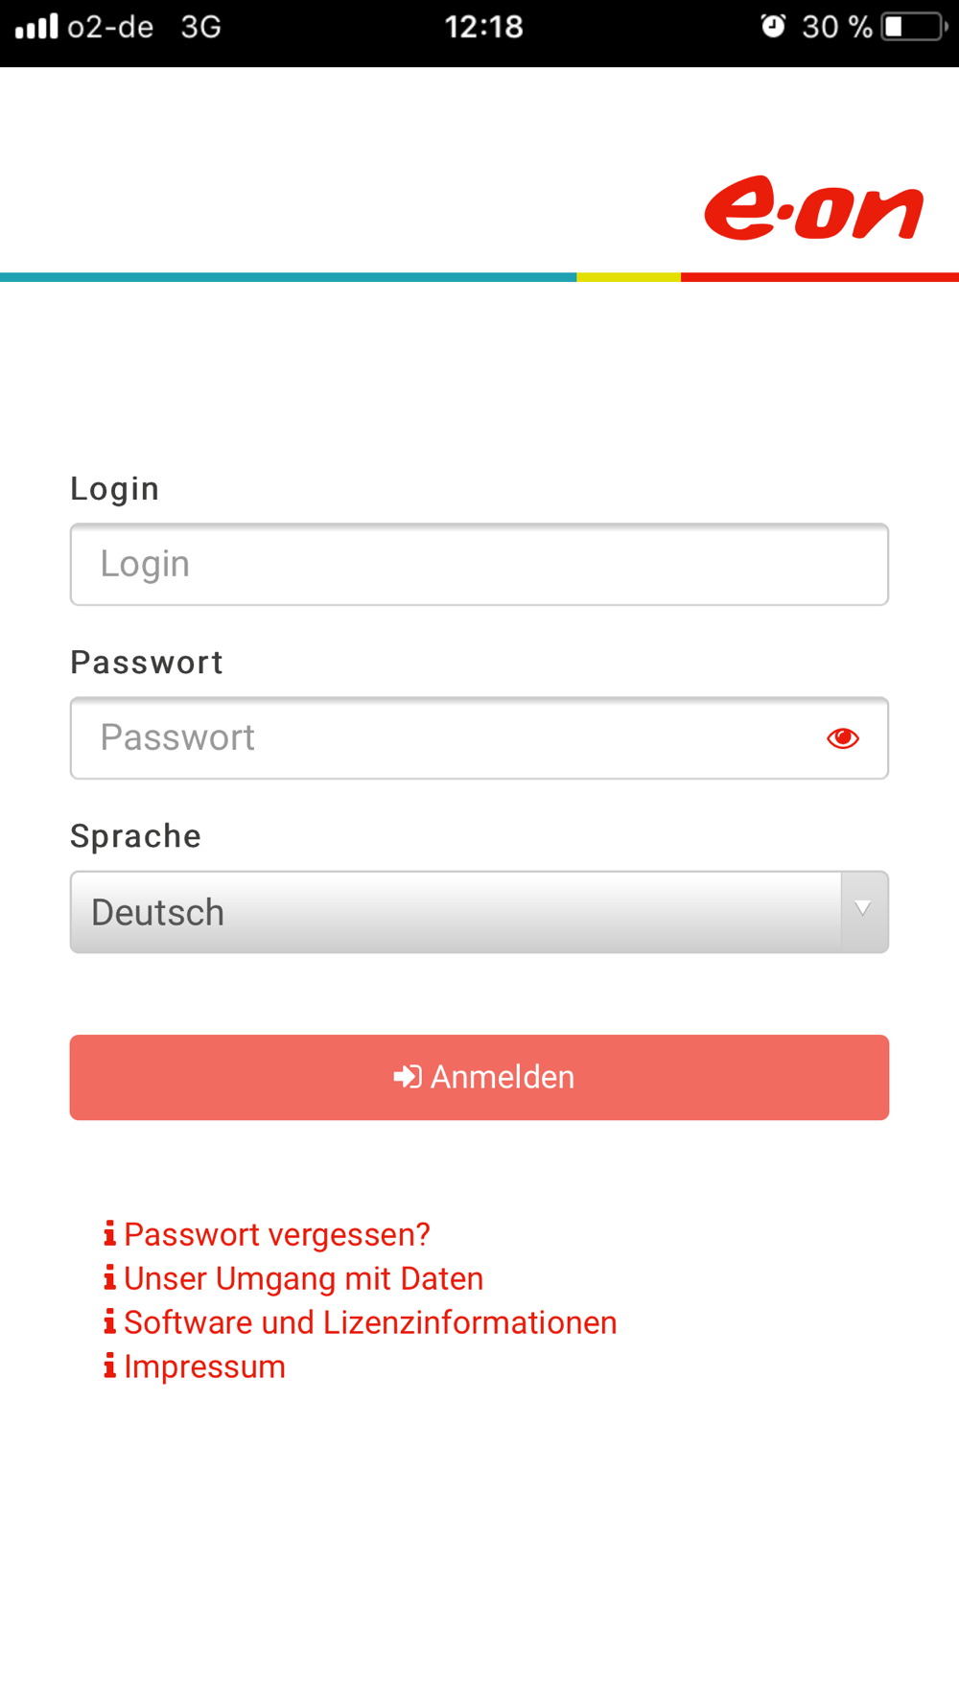Click the info icon beside Impressum
Viewport: 959px width, 1705px height.
pos(110,1366)
